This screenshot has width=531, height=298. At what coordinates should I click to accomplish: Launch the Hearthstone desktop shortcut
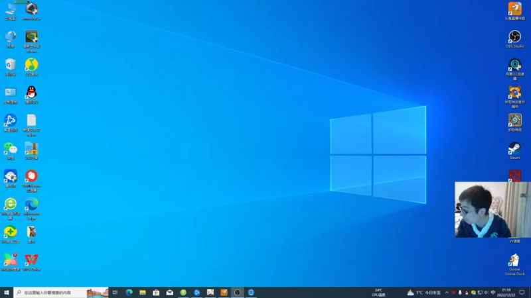[x=515, y=123]
